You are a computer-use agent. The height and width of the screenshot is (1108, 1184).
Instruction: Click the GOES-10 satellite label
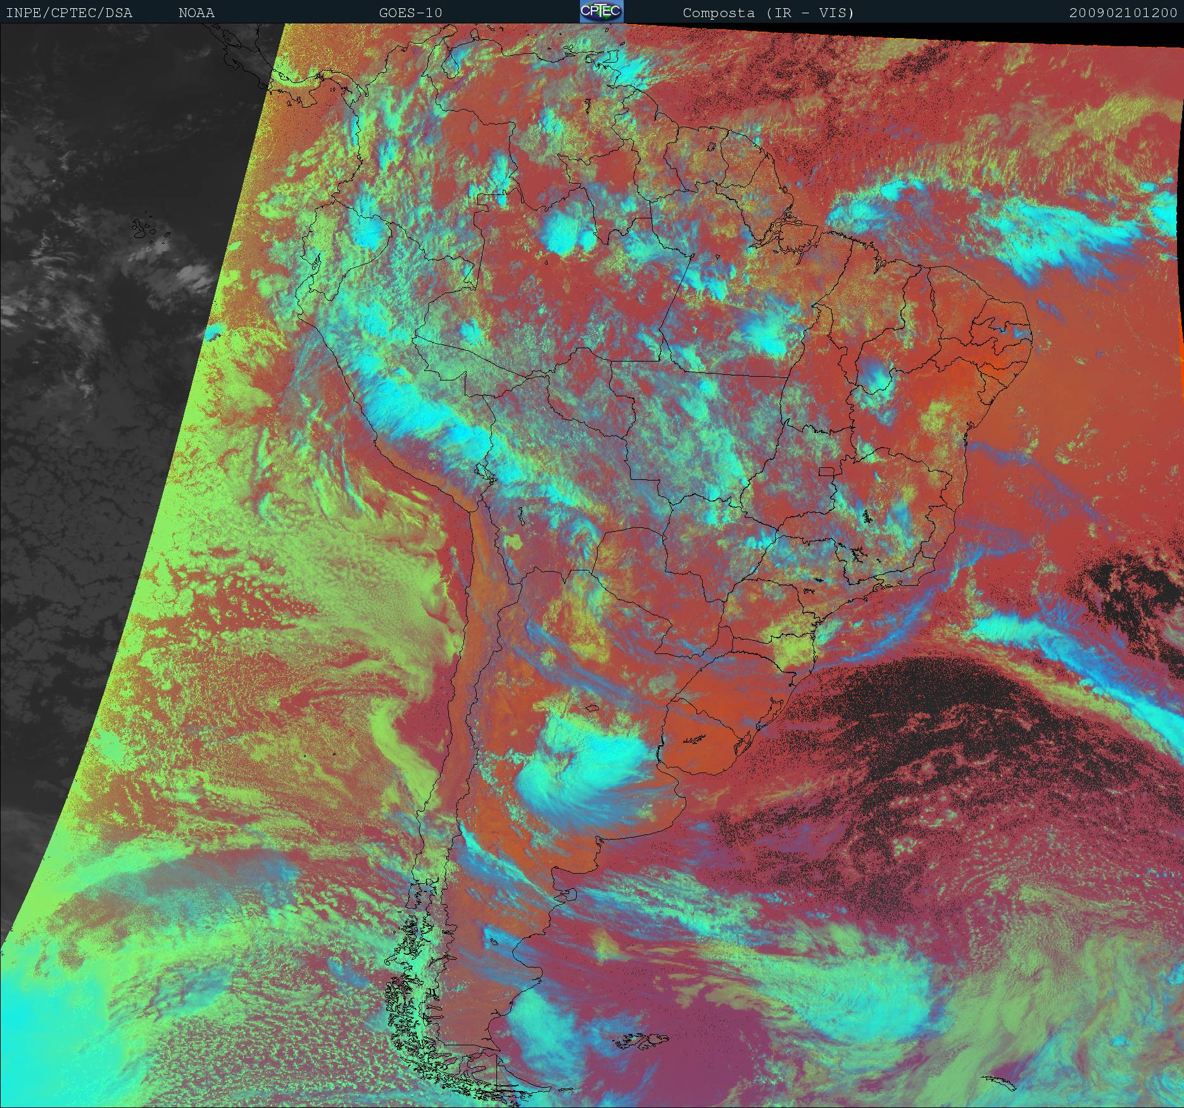click(x=411, y=13)
